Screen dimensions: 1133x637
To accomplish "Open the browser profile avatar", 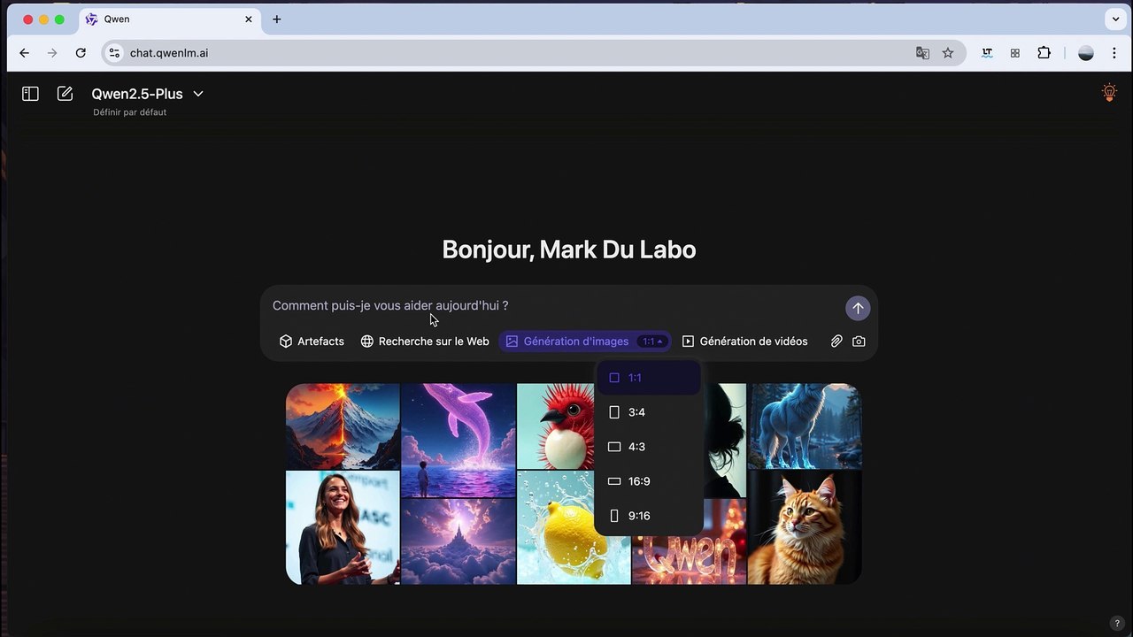I will click(1086, 53).
